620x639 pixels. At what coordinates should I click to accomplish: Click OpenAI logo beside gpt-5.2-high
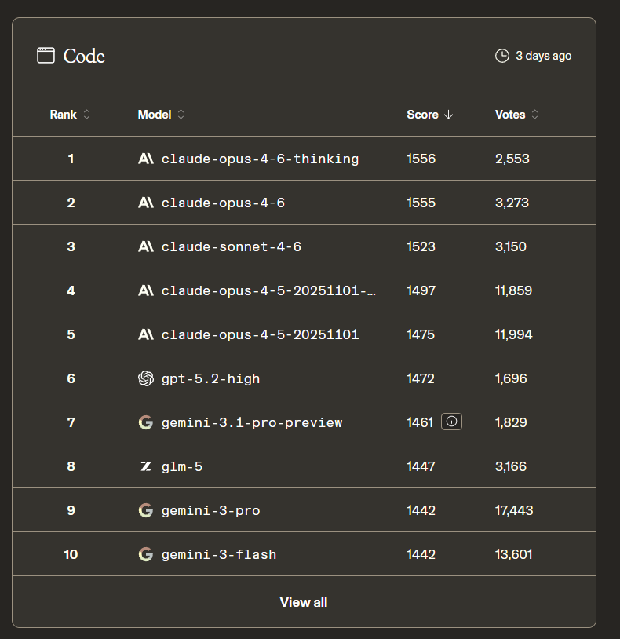point(146,378)
